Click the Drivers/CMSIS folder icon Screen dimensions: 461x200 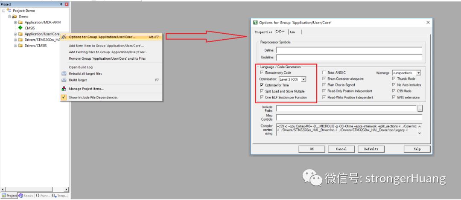click(x=20, y=46)
